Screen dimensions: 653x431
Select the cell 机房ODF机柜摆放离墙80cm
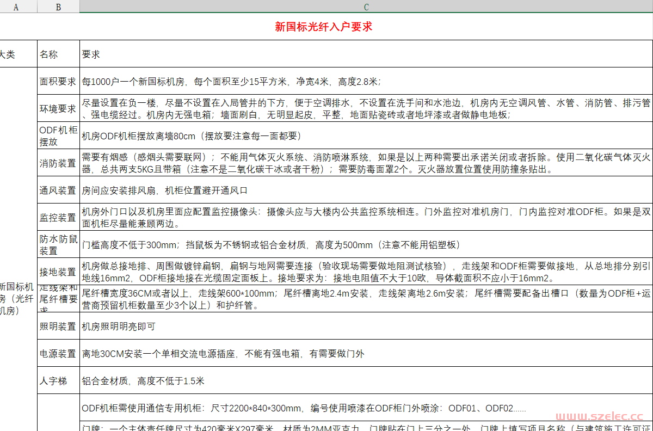[366, 136]
